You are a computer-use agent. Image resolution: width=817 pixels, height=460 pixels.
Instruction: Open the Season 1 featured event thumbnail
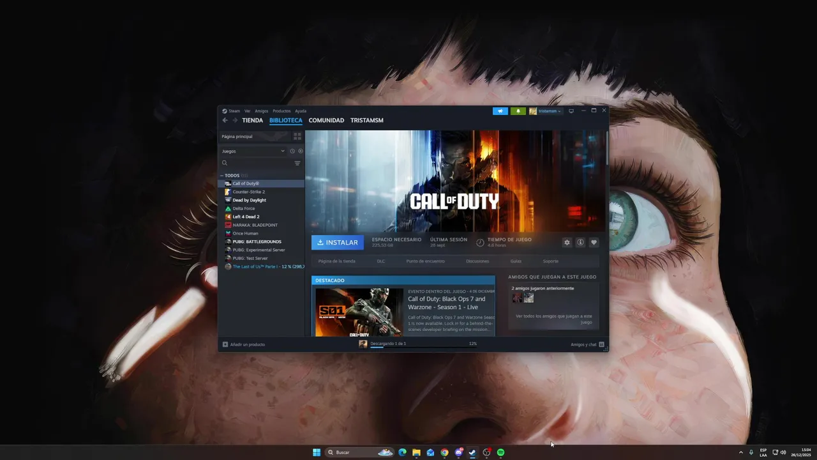[x=359, y=312]
